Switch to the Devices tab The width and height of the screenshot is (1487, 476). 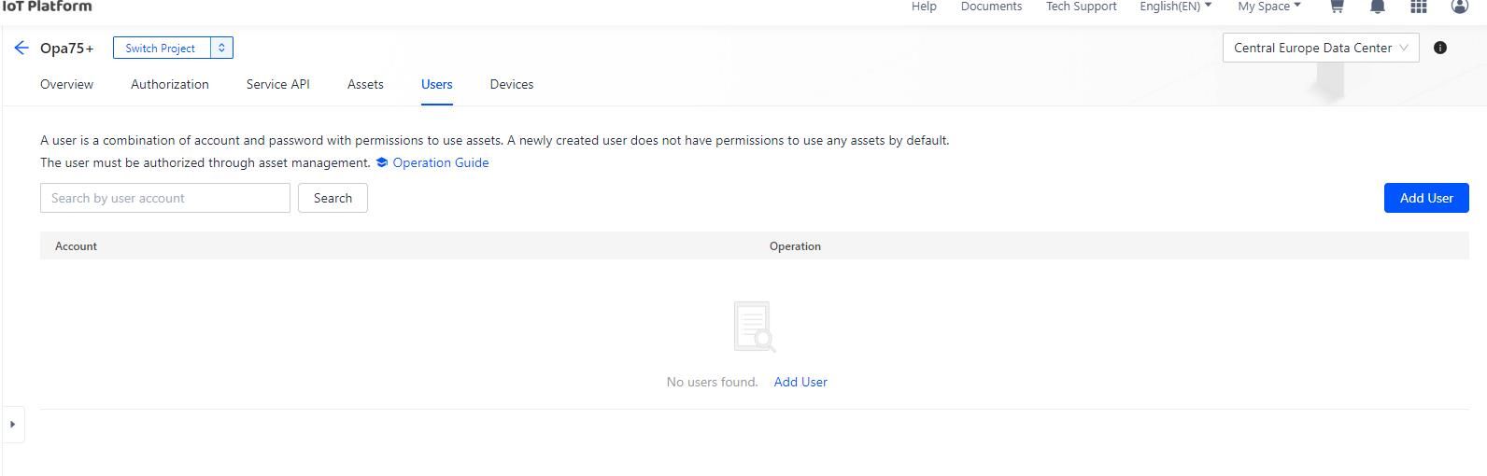click(x=511, y=84)
